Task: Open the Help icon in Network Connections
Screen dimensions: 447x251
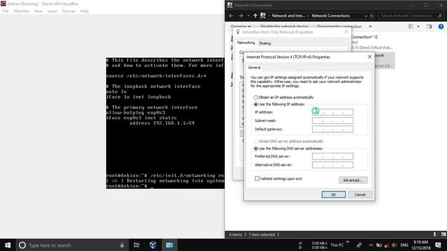Action: click(441, 26)
